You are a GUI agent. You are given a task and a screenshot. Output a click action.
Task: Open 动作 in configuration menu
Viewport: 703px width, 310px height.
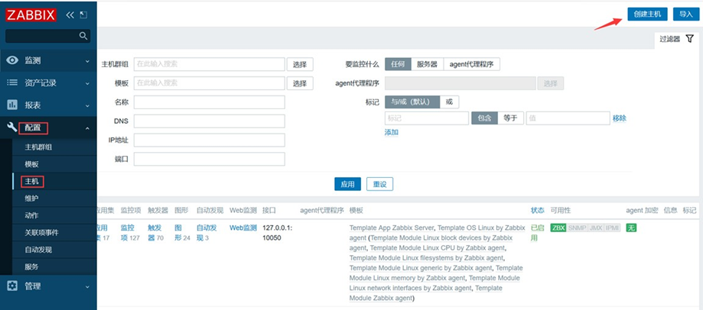tap(31, 215)
